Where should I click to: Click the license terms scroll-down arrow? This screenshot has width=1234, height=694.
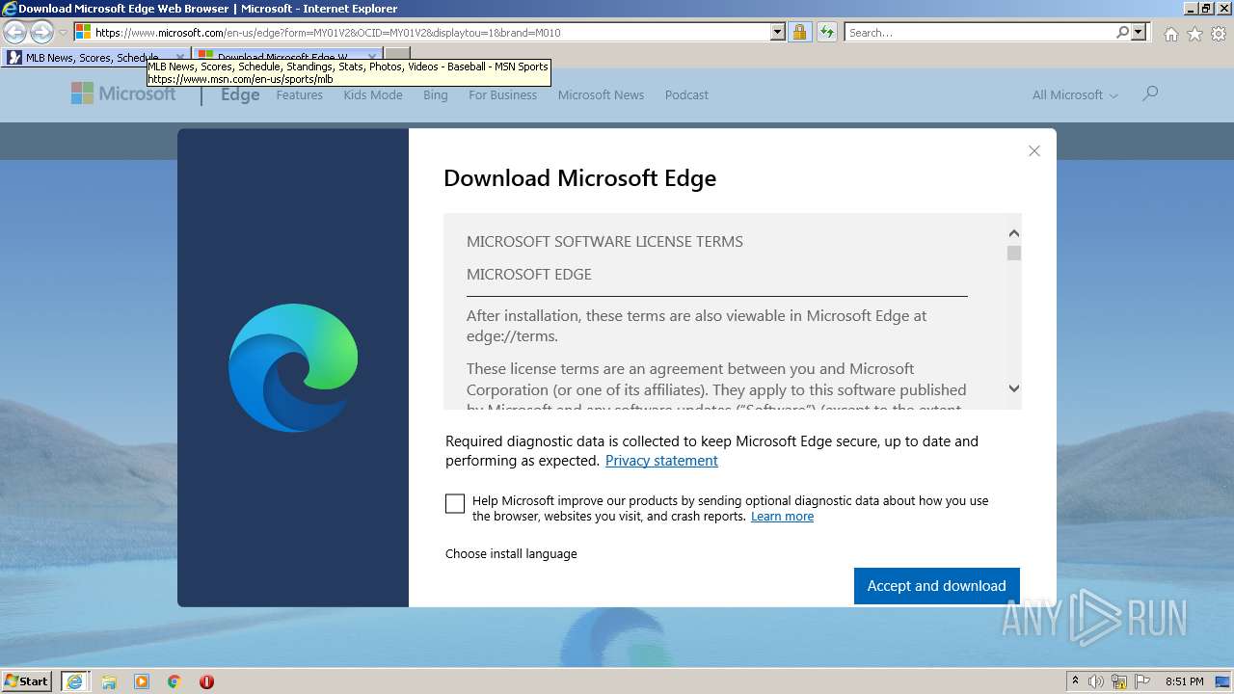(1014, 387)
